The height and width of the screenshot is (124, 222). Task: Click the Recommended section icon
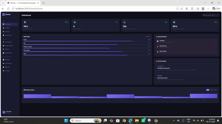[x=156, y=61]
